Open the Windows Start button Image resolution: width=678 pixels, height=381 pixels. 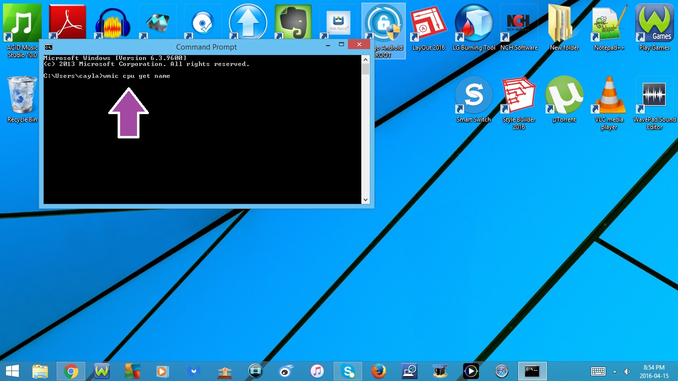tap(12, 371)
